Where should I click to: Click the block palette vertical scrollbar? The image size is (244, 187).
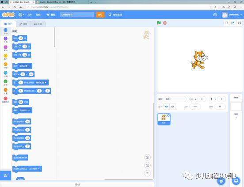55,37
